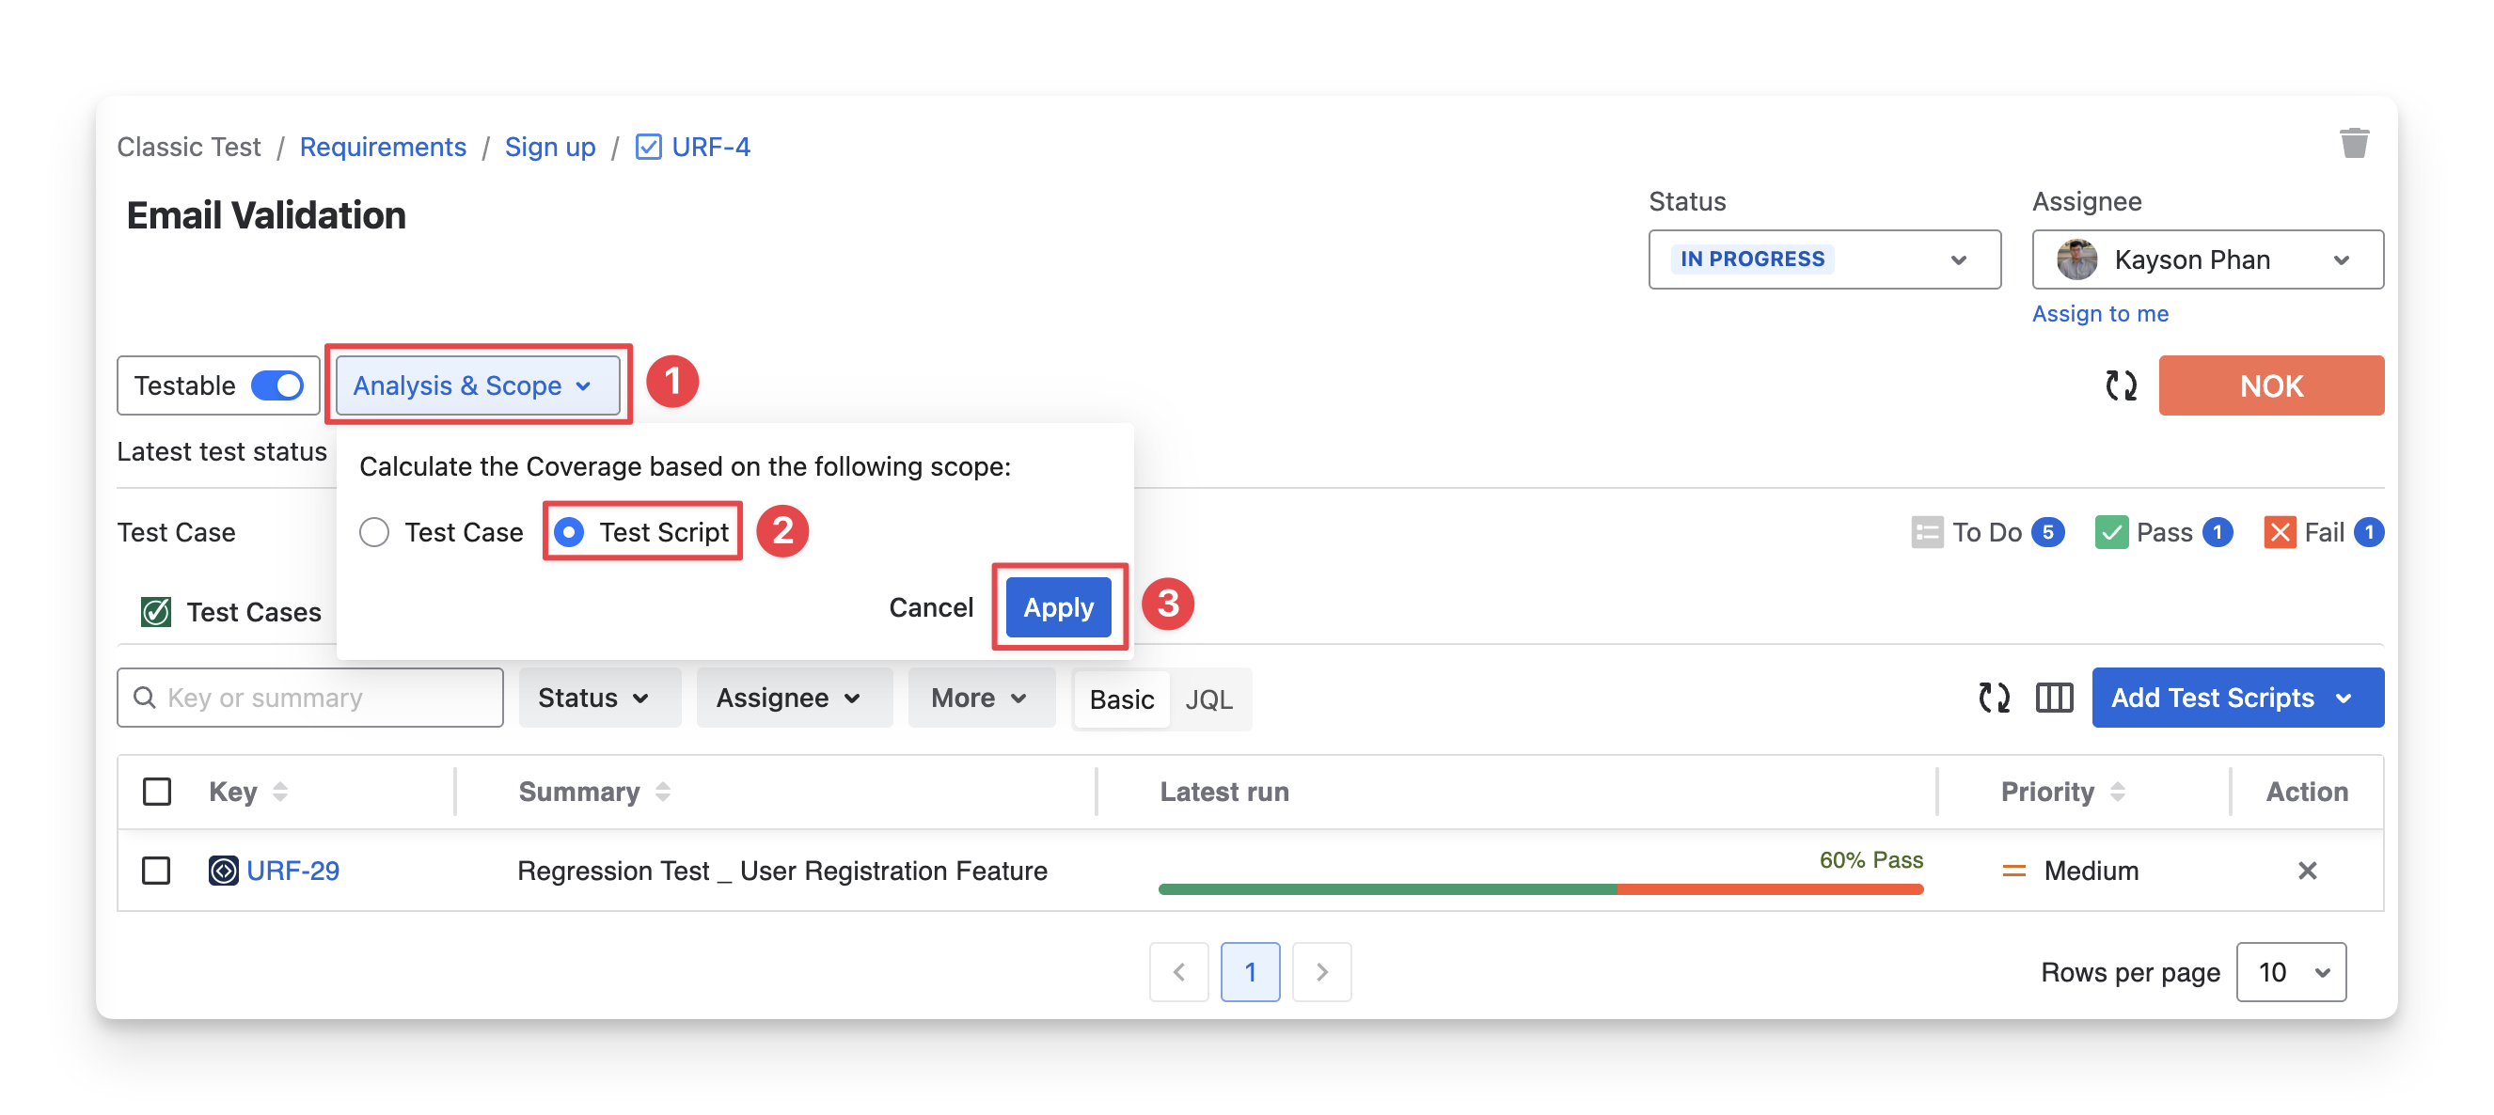This screenshot has width=2494, height=1115.
Task: Open the Requirements breadcrumb link
Action: point(383,147)
